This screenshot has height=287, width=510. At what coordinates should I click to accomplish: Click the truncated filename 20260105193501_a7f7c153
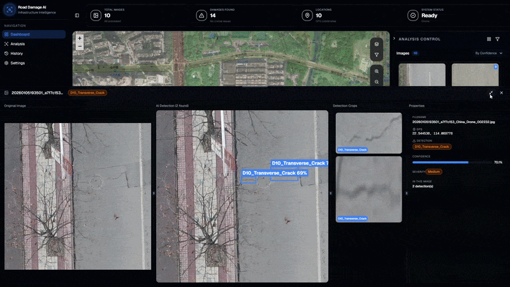(x=38, y=92)
